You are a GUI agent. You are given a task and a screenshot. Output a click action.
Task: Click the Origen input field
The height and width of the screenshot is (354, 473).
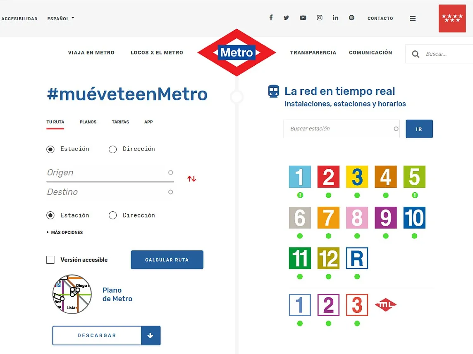(110, 173)
